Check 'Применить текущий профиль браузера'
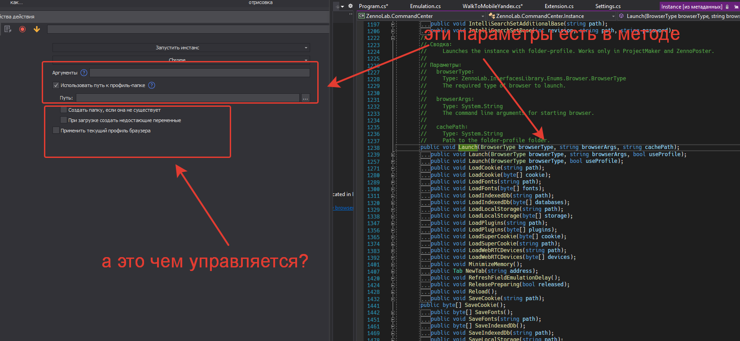The height and width of the screenshot is (341, 740). (x=56, y=131)
